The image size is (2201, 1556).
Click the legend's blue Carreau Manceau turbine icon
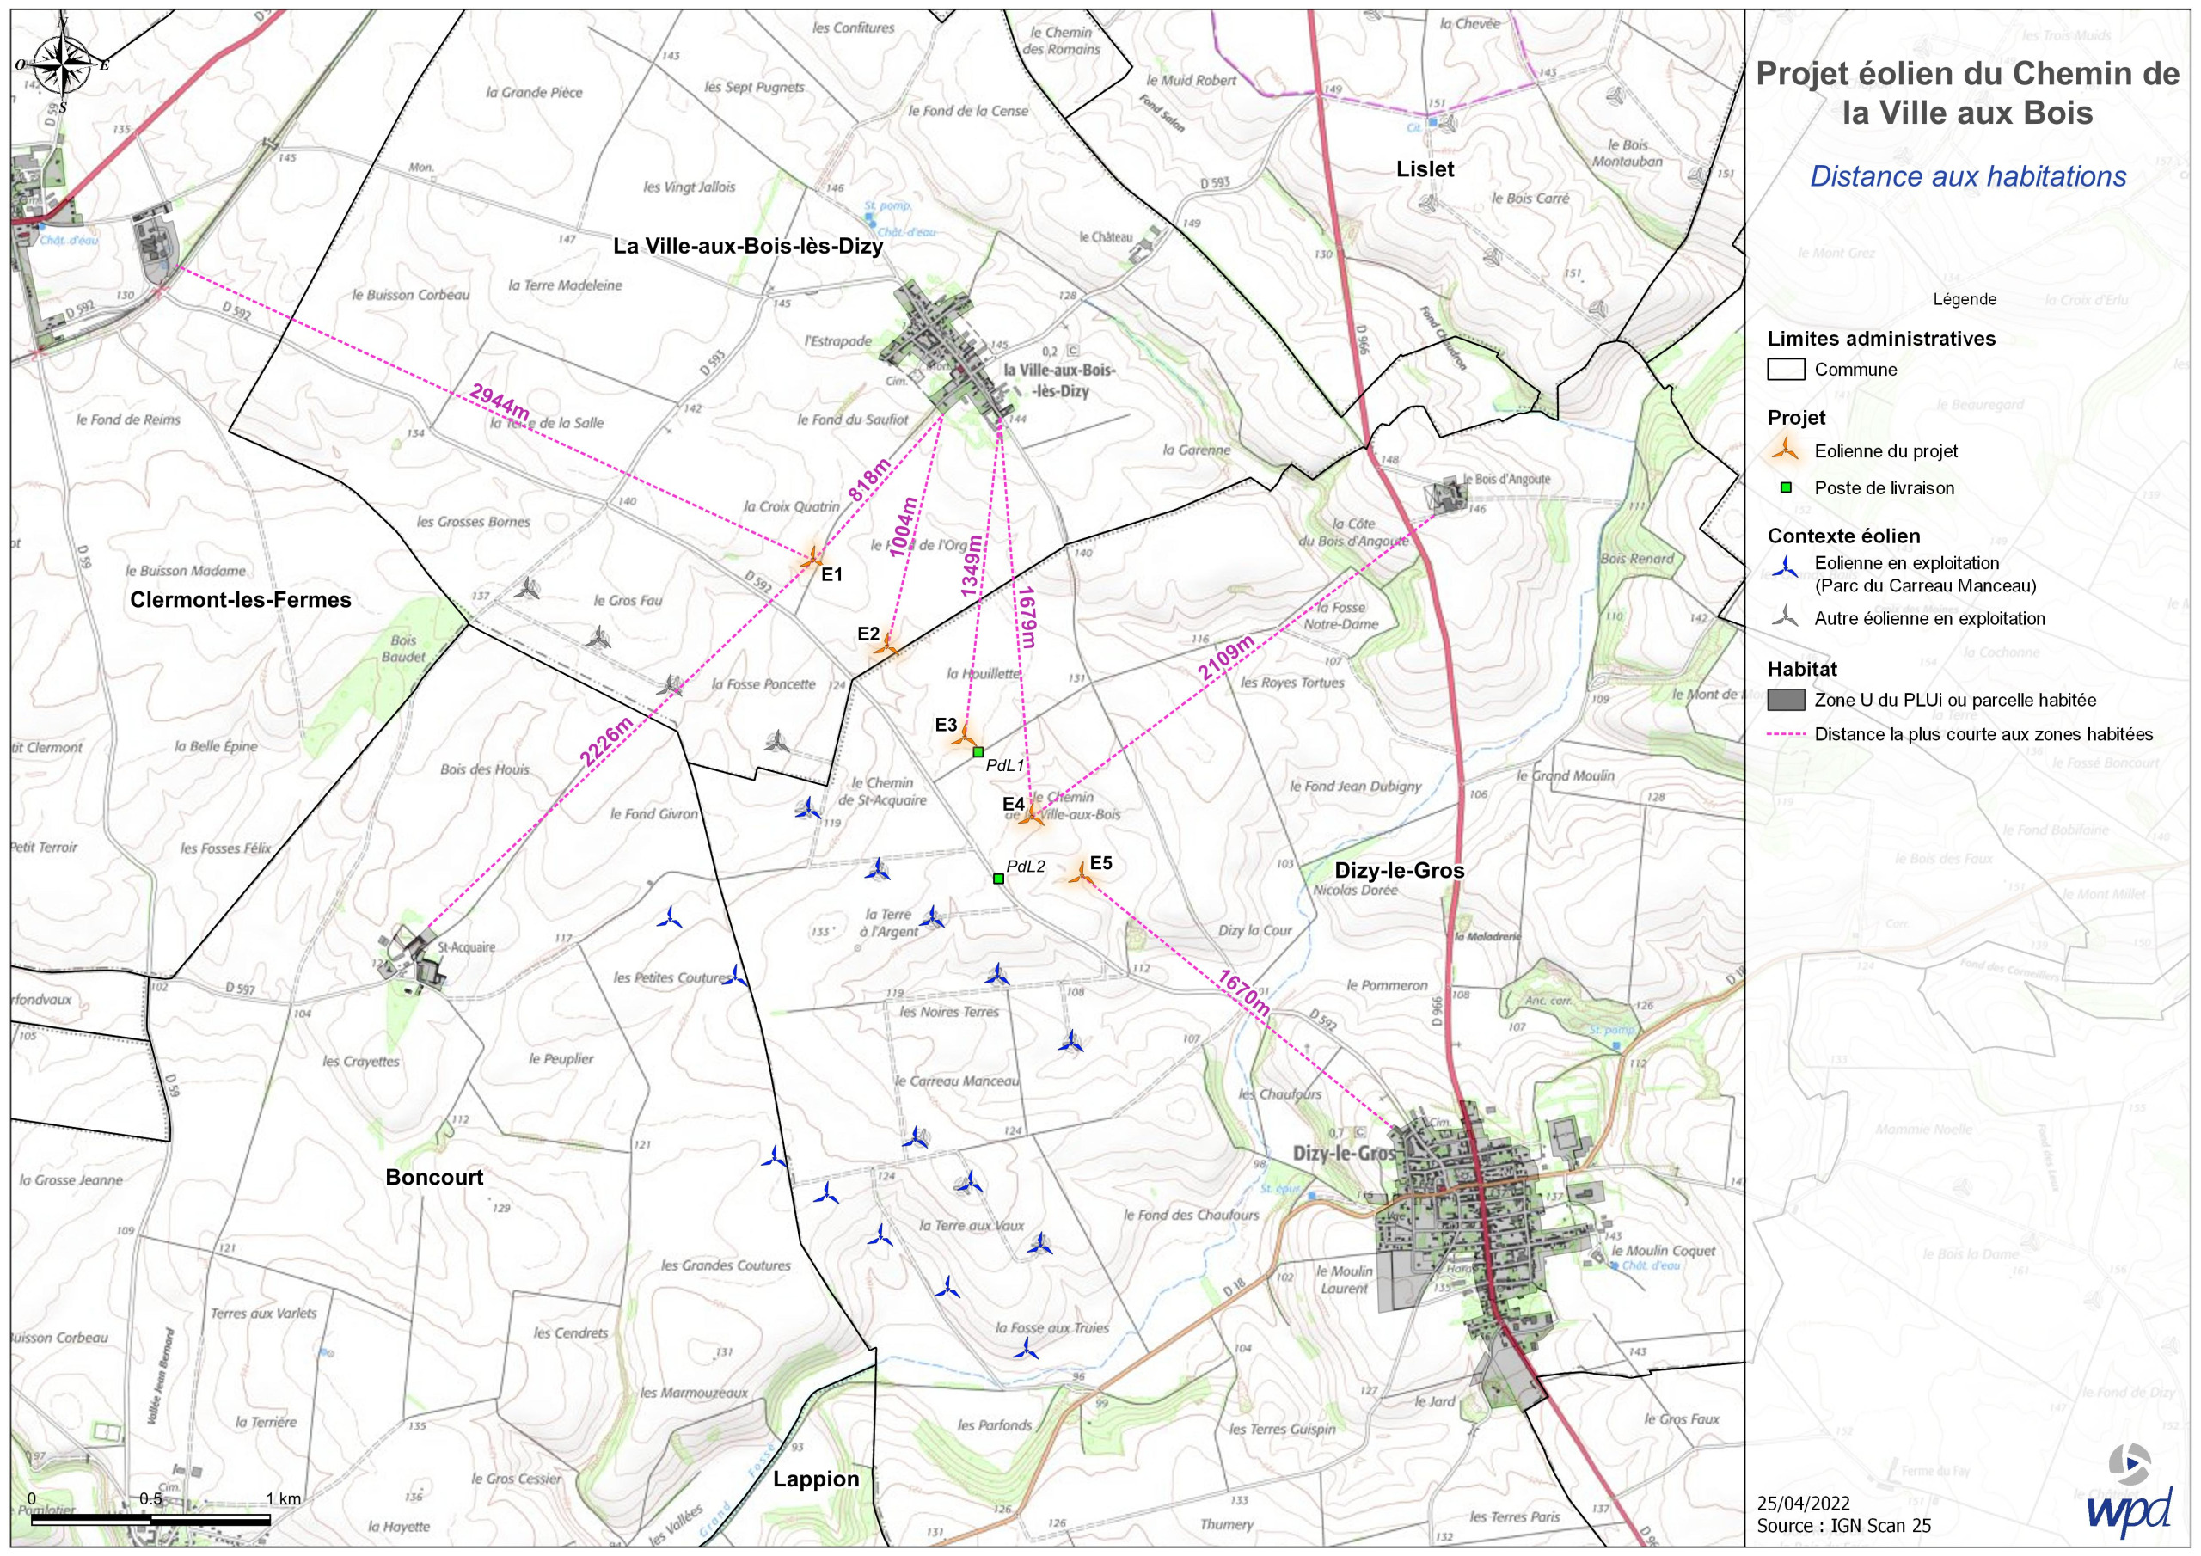(1784, 567)
